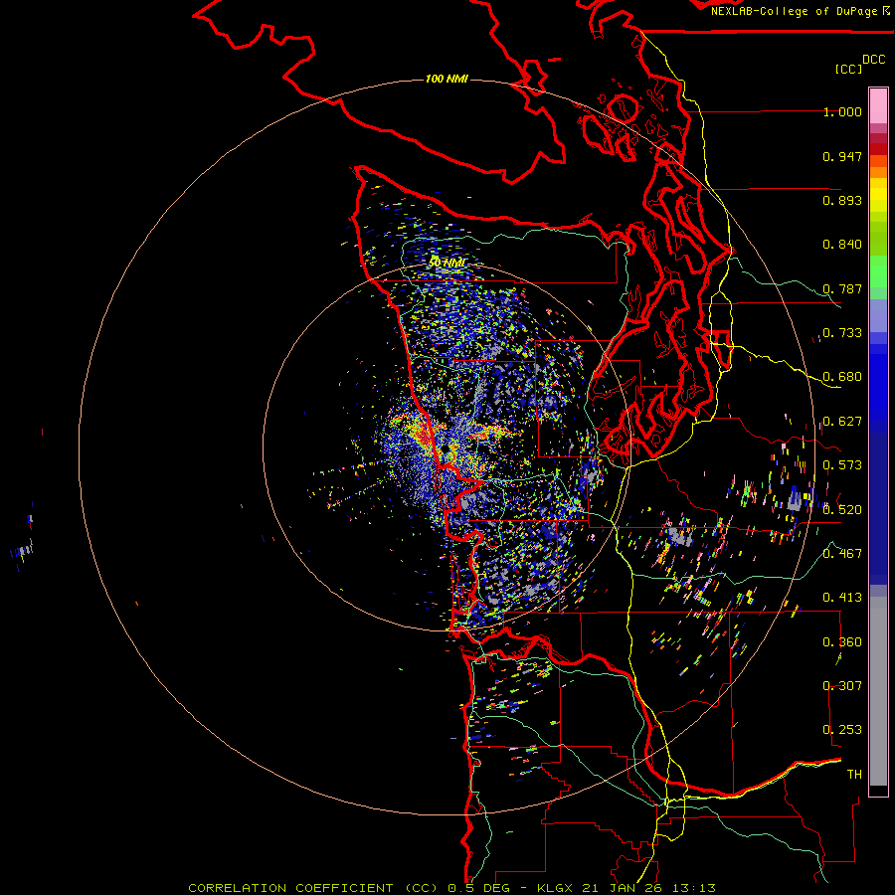This screenshot has width=895, height=895.
Task: Click the 1.000 scale value
Action: 842,111
